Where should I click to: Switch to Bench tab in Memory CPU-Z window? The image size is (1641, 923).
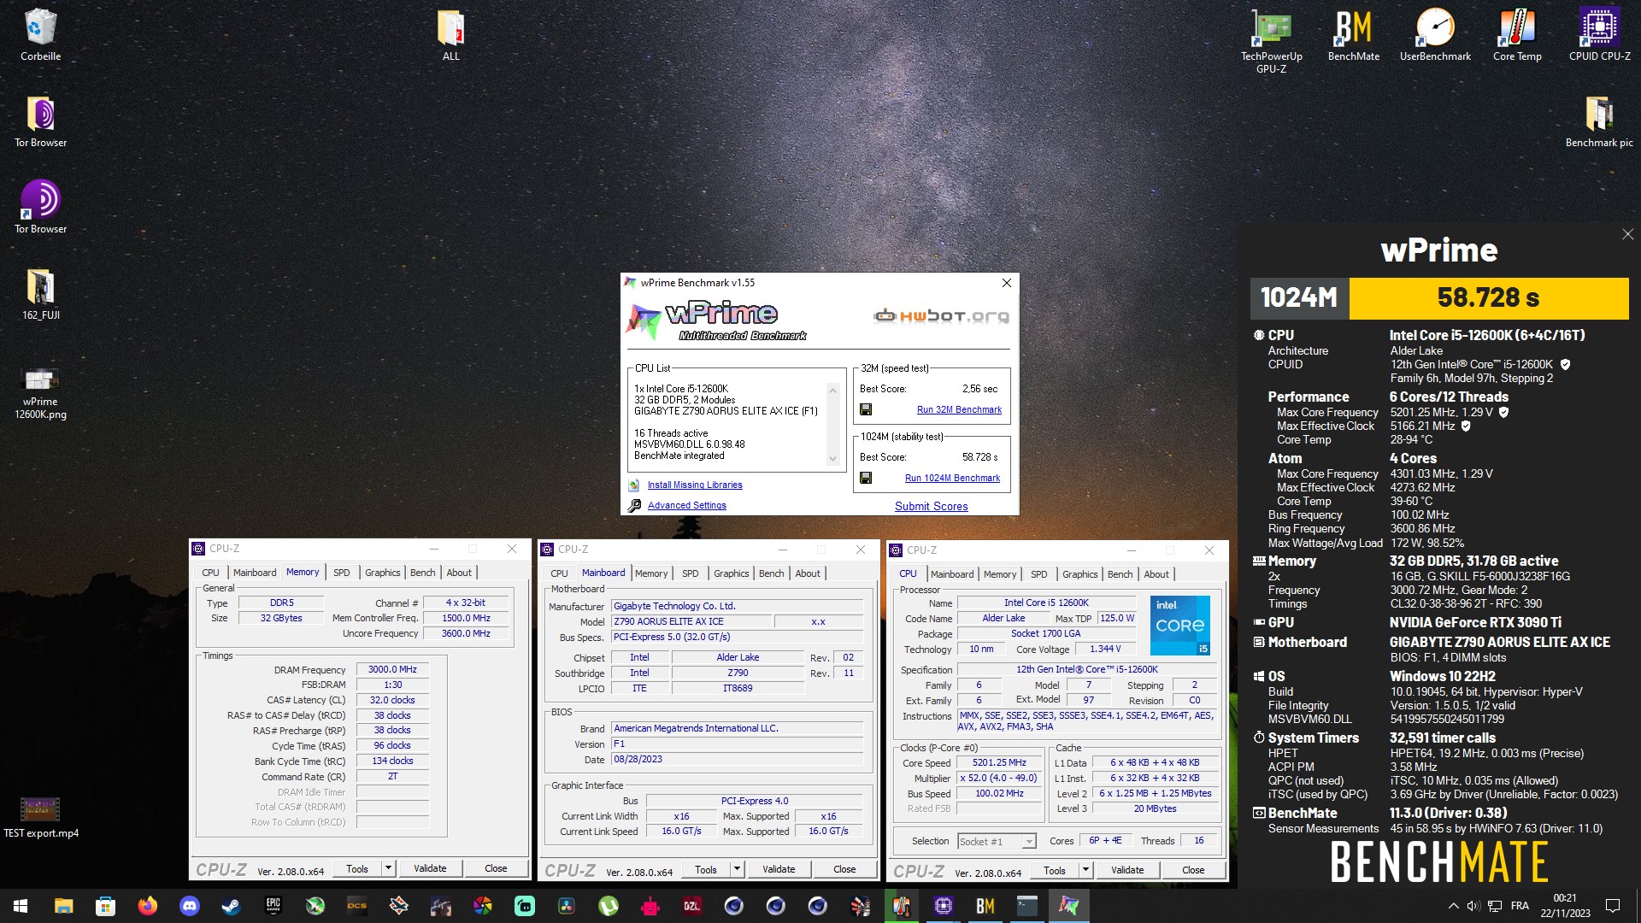[422, 573]
